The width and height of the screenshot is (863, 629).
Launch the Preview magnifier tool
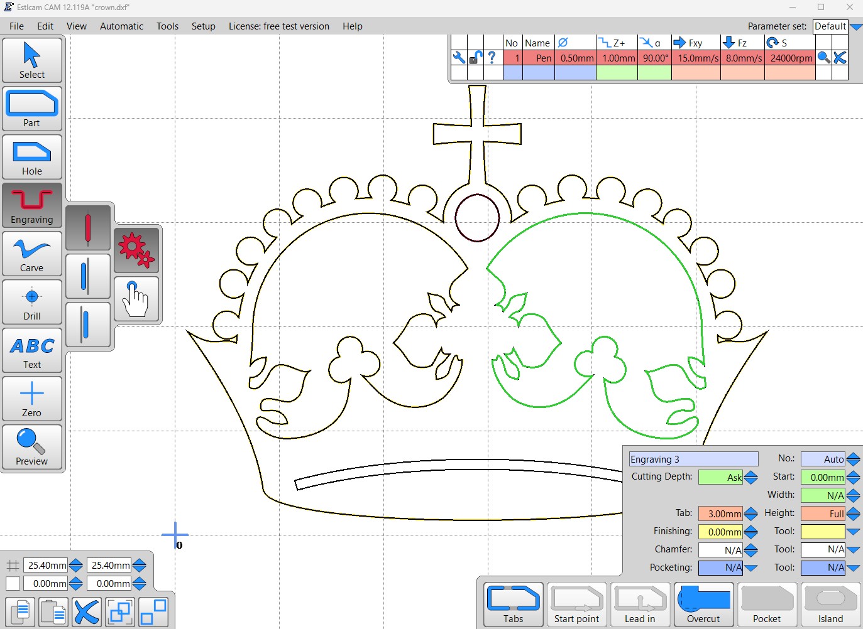click(x=32, y=447)
